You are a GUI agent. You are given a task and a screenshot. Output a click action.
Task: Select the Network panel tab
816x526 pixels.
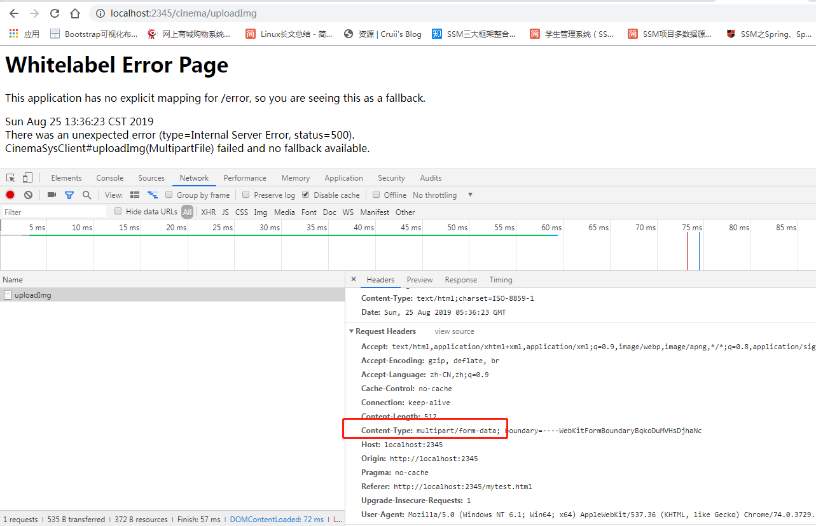click(194, 178)
